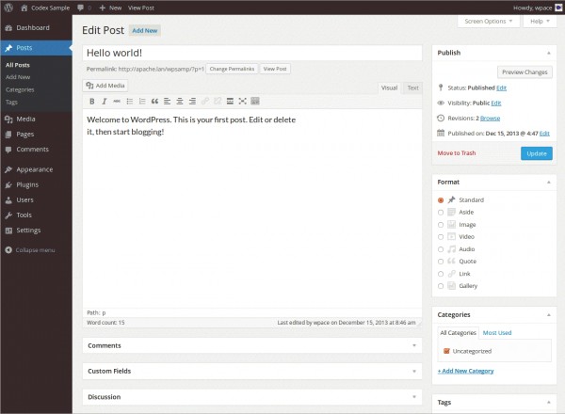Select the Aside post format
The image size is (565, 414).
click(441, 213)
